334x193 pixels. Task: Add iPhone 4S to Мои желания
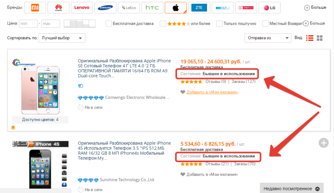coord(212,174)
